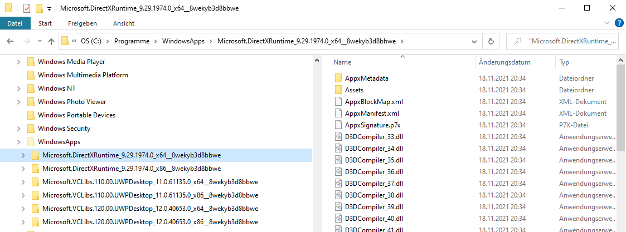Click the AppxMetadata folder icon
The width and height of the screenshot is (626, 232).
(338, 78)
